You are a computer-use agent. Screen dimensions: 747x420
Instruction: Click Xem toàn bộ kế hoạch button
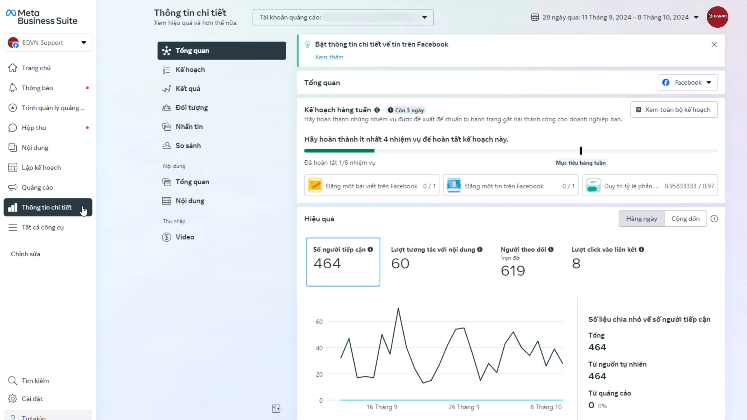pyautogui.click(x=674, y=110)
